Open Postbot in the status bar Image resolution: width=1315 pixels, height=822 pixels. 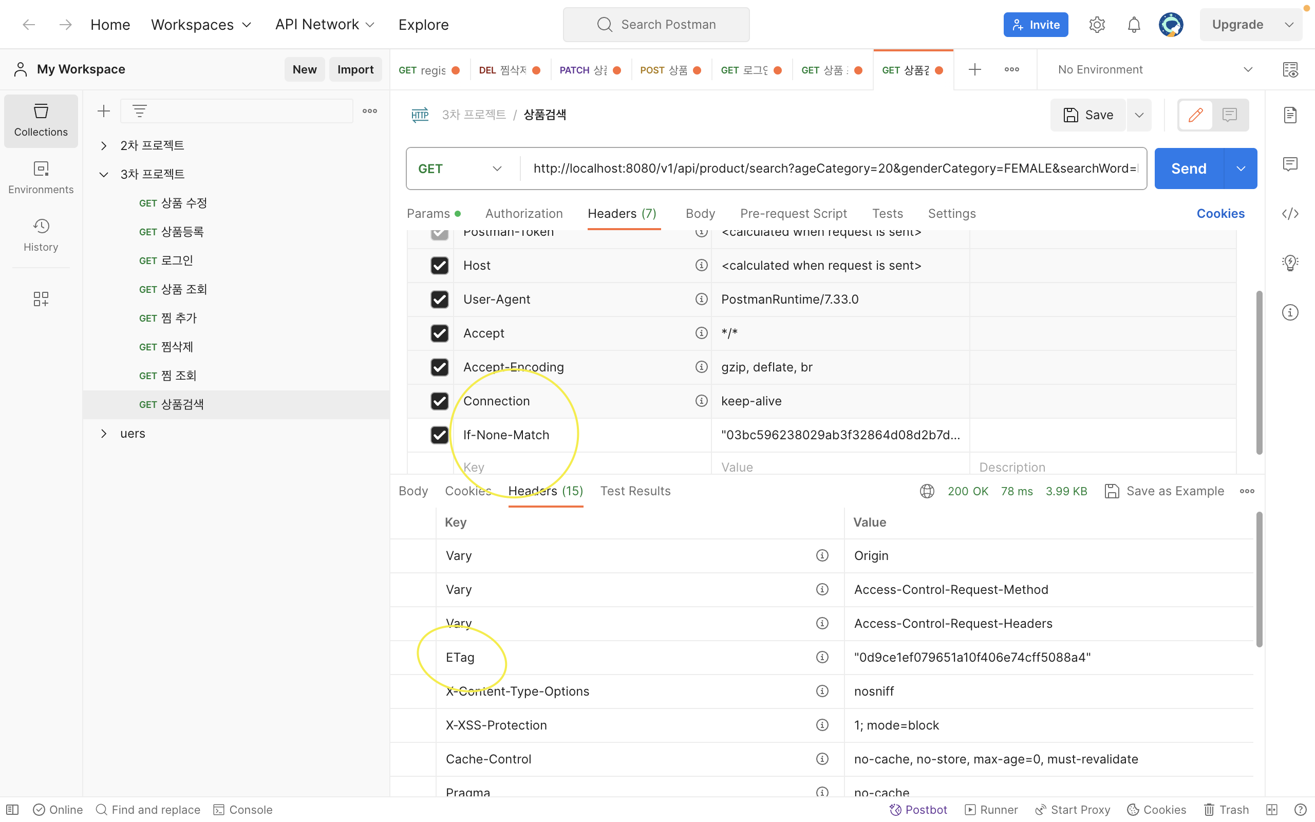(918, 810)
